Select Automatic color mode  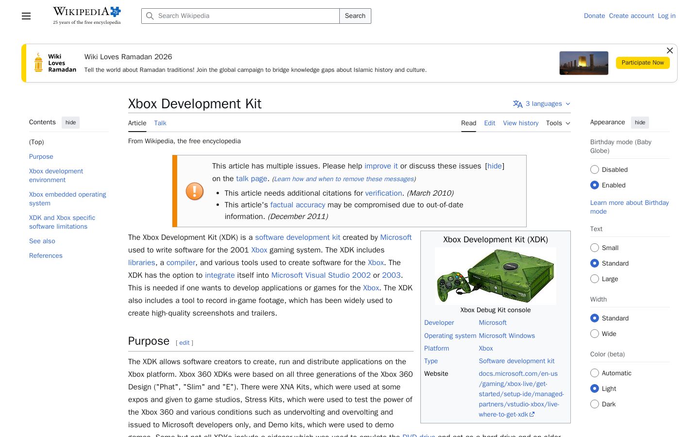(595, 373)
